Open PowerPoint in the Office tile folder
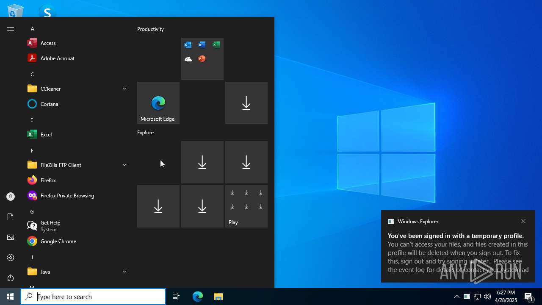 click(202, 59)
